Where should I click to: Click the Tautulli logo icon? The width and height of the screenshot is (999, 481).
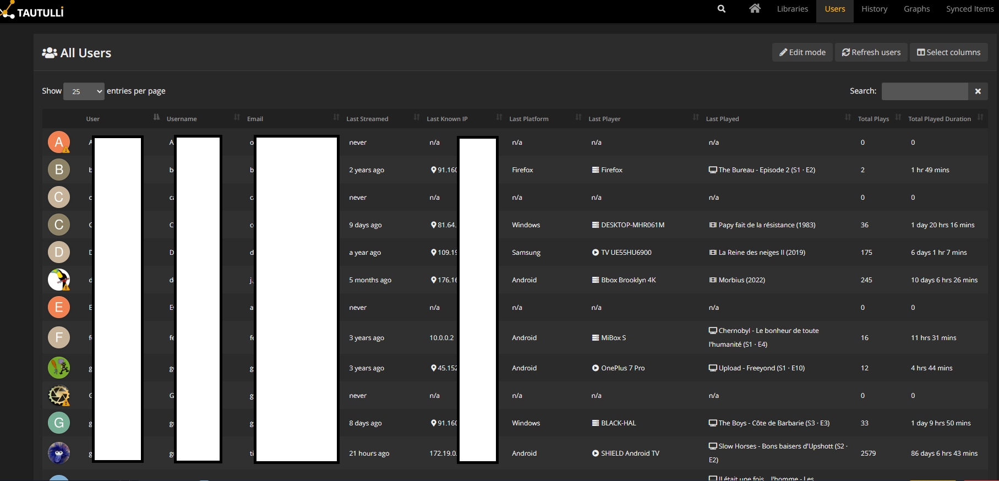pyautogui.click(x=8, y=10)
